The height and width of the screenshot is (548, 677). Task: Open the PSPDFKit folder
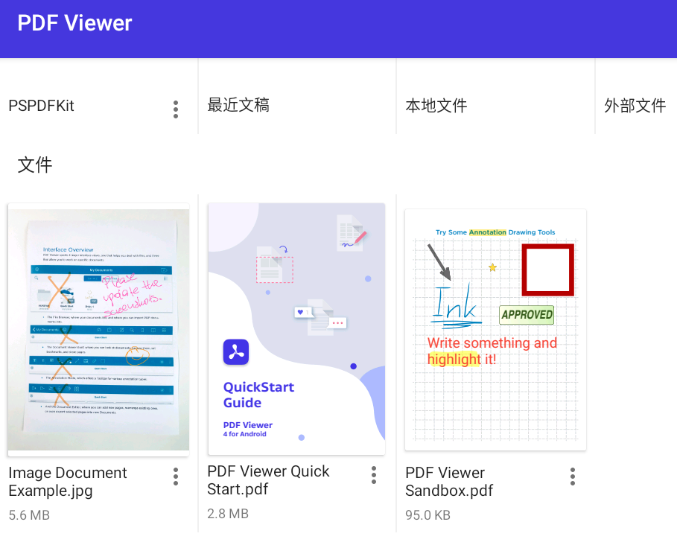click(x=42, y=106)
